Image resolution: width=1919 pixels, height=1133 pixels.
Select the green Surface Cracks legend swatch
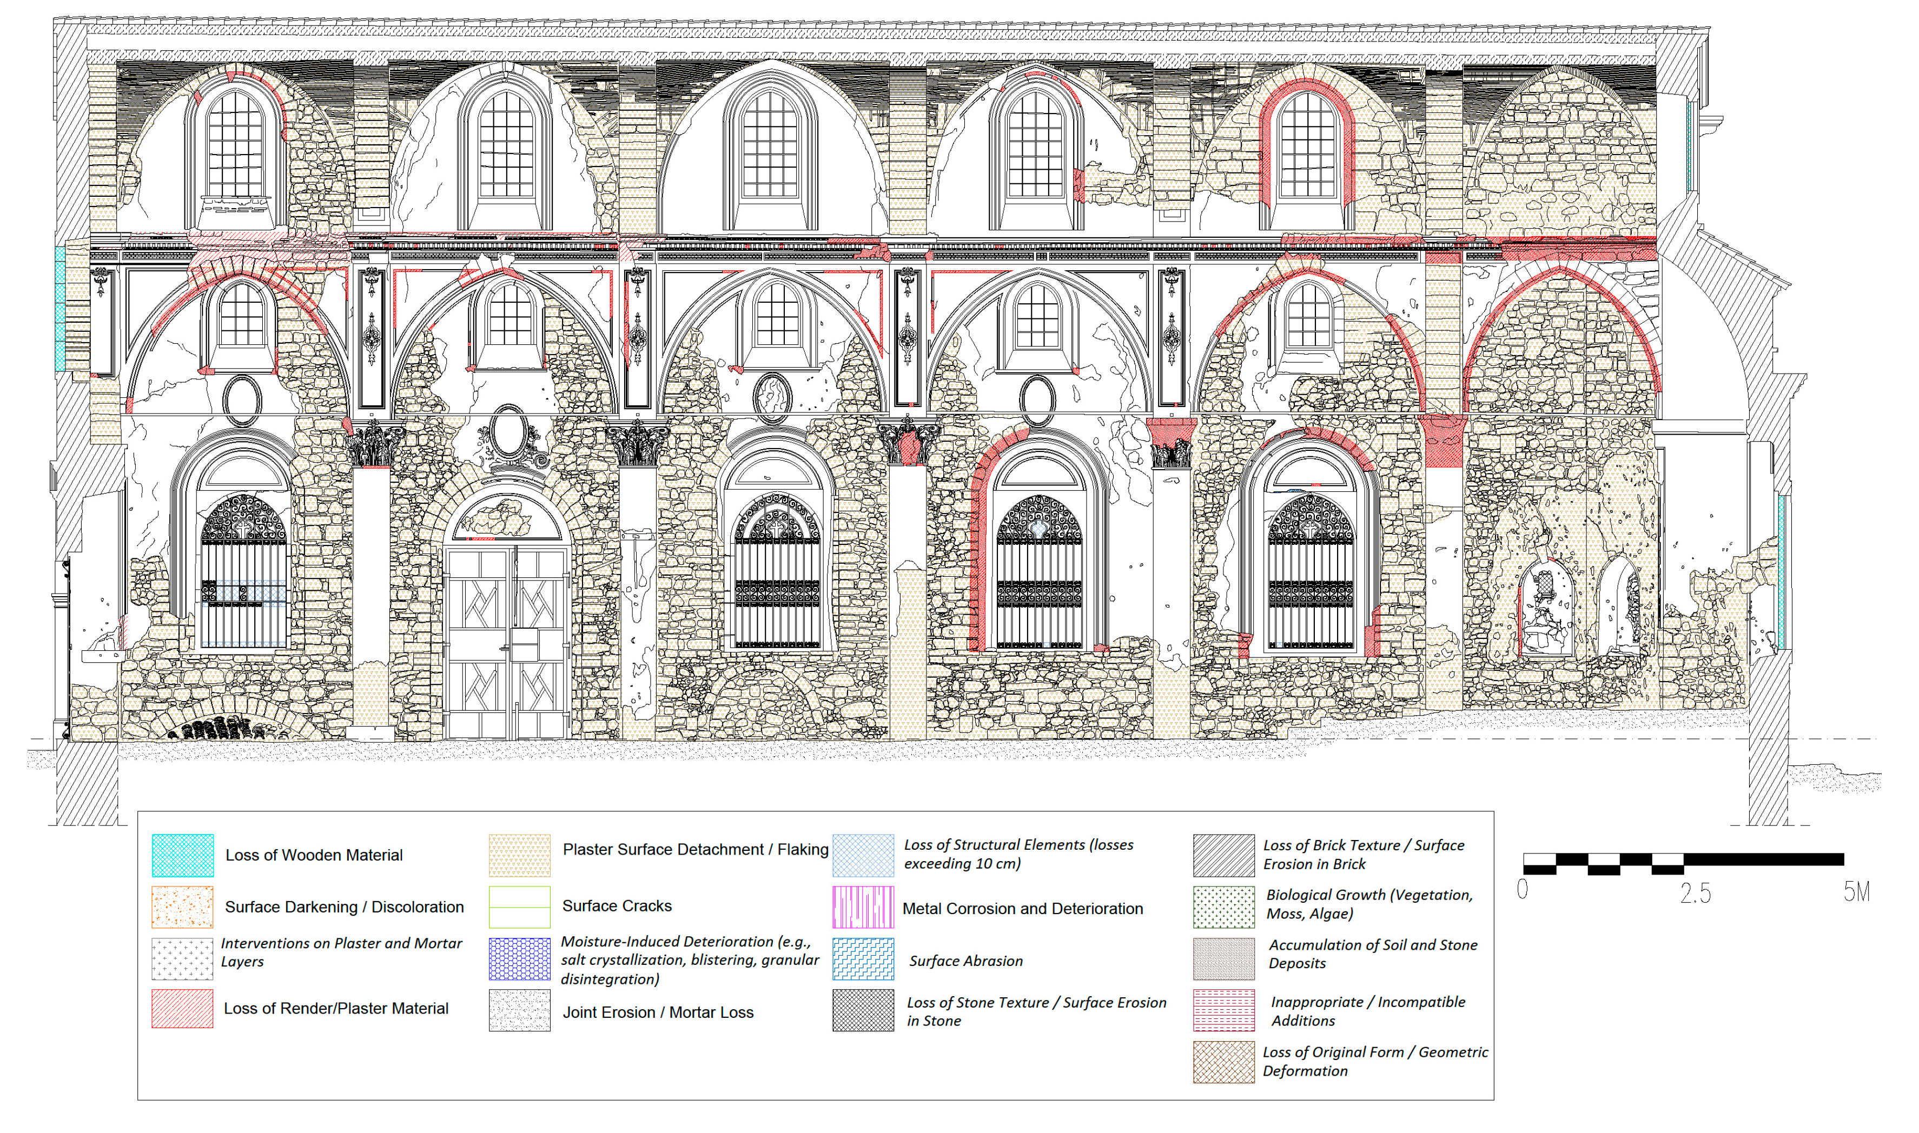(519, 907)
